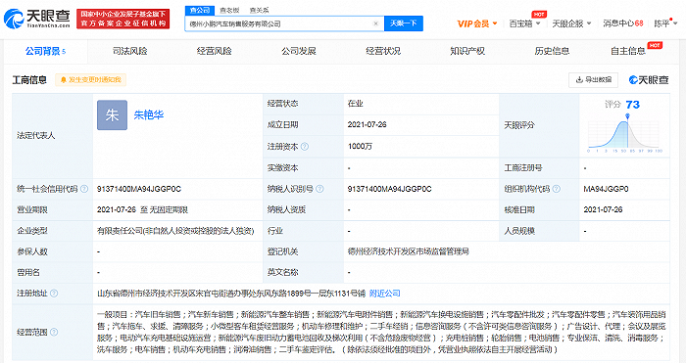Open the 陈平 user account menu
The height and width of the screenshot is (363, 686).
coord(665,23)
